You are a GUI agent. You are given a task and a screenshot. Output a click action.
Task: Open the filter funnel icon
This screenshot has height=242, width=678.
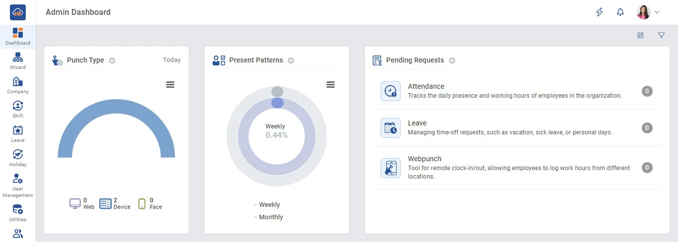661,35
